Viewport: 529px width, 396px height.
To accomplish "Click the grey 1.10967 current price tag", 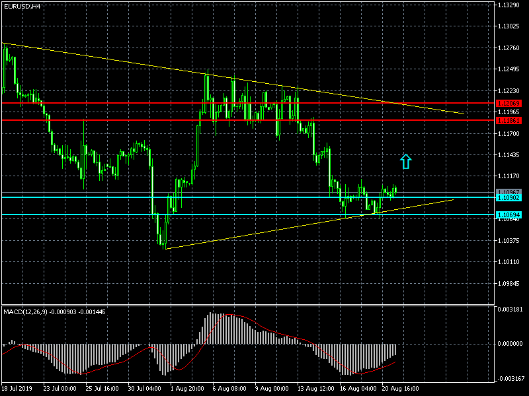I will [509, 192].
